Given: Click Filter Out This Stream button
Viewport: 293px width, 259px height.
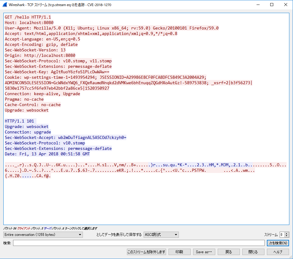Looking at the screenshot, I should [146, 252].
